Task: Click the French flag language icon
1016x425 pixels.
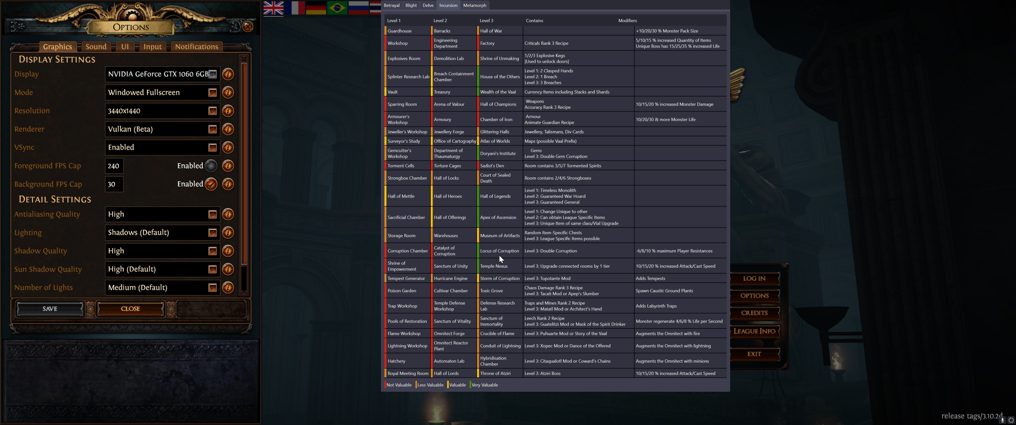Action: point(295,7)
